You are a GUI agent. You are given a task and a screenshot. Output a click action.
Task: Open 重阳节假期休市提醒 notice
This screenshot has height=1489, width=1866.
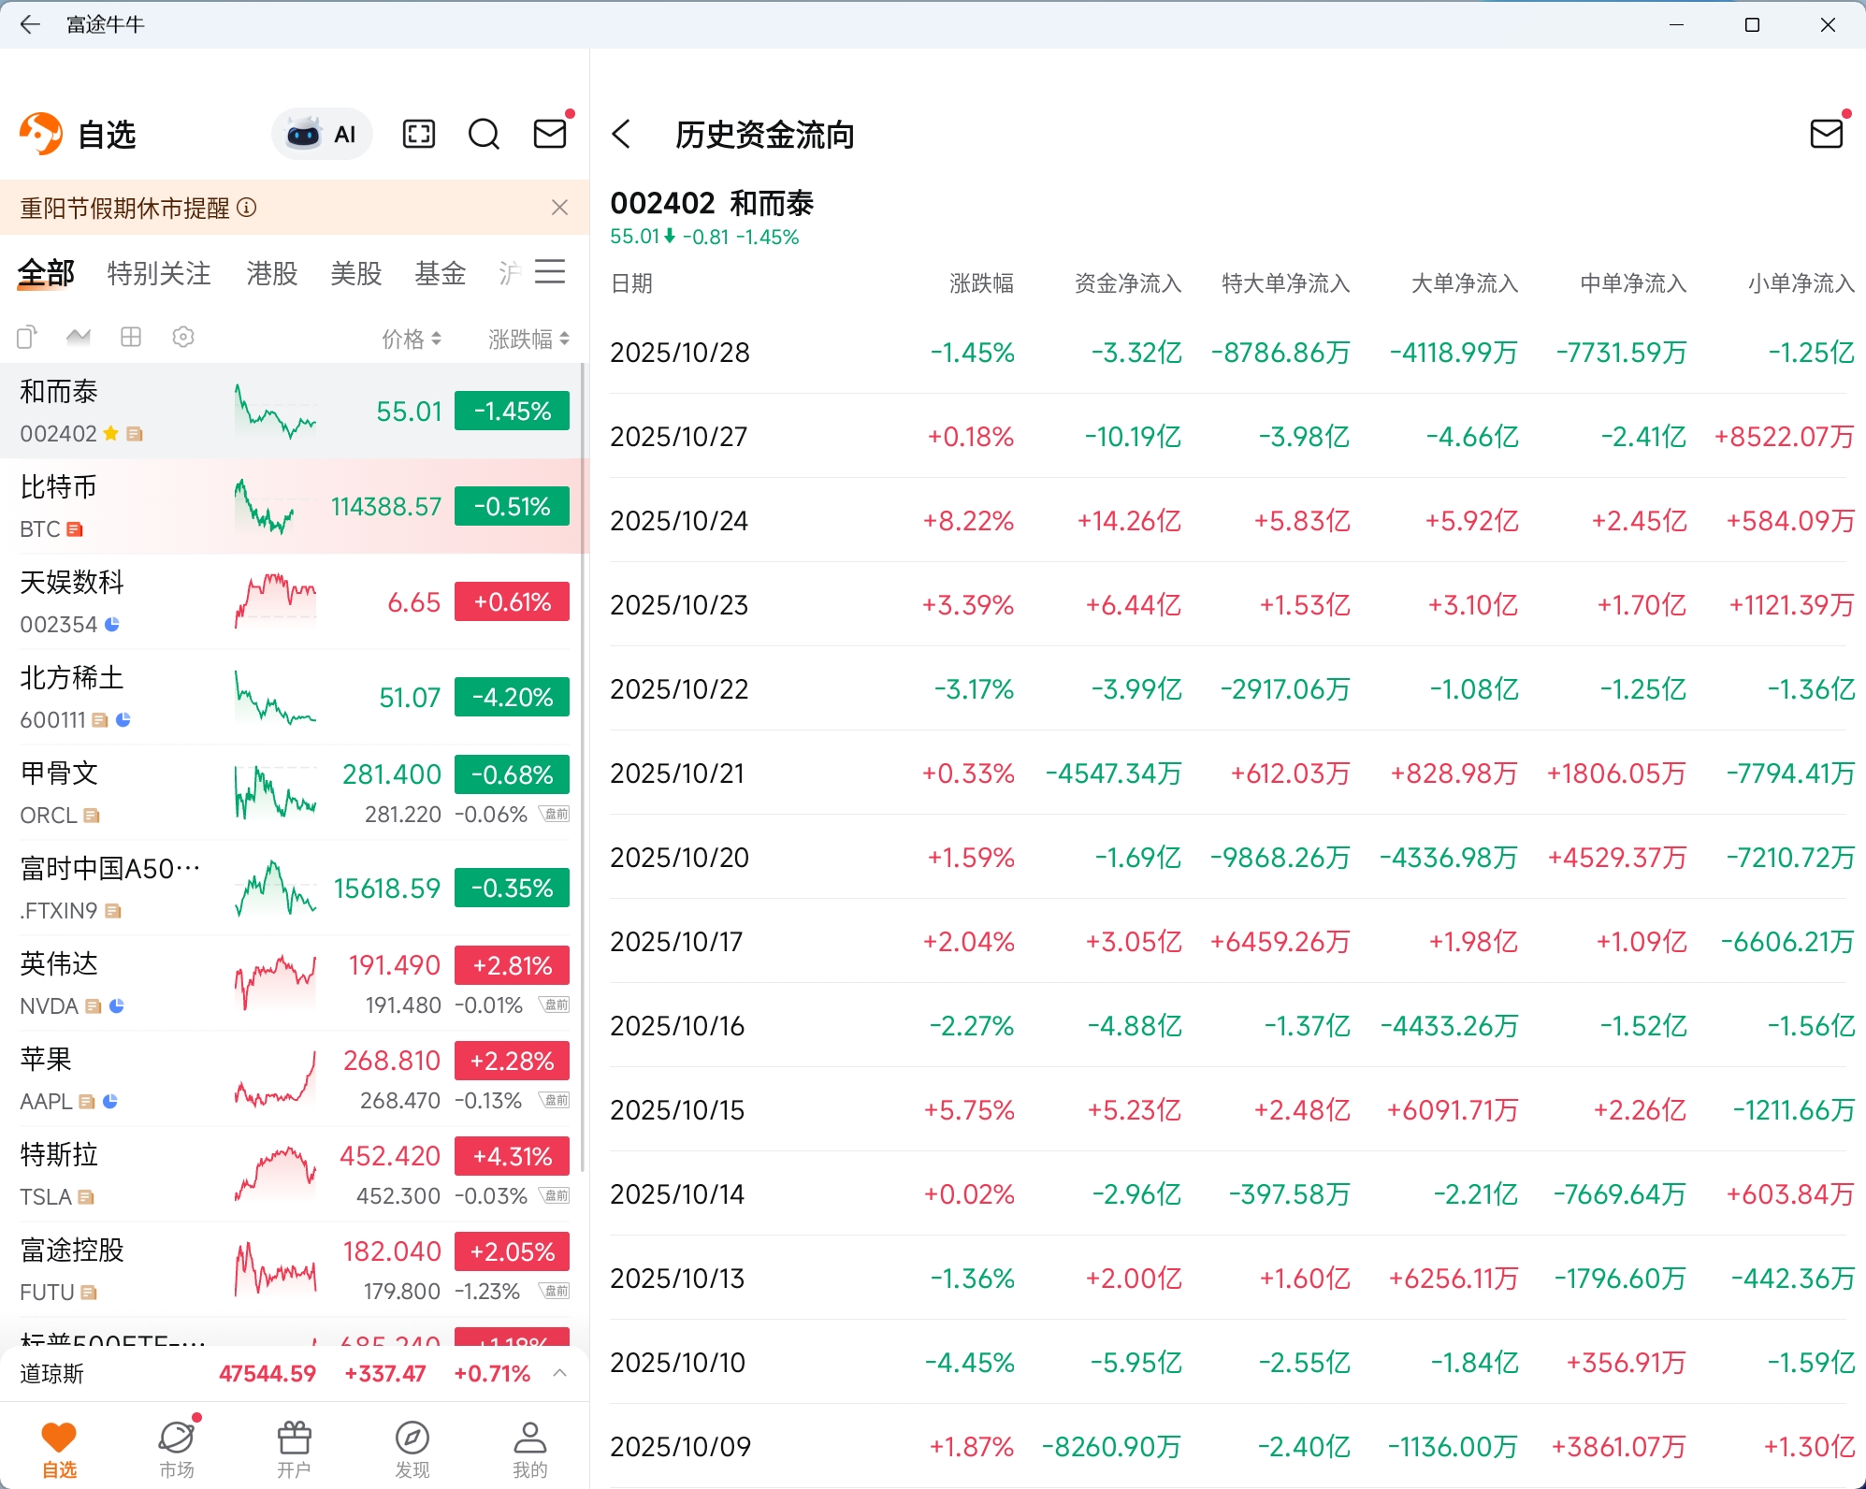pyautogui.click(x=125, y=208)
